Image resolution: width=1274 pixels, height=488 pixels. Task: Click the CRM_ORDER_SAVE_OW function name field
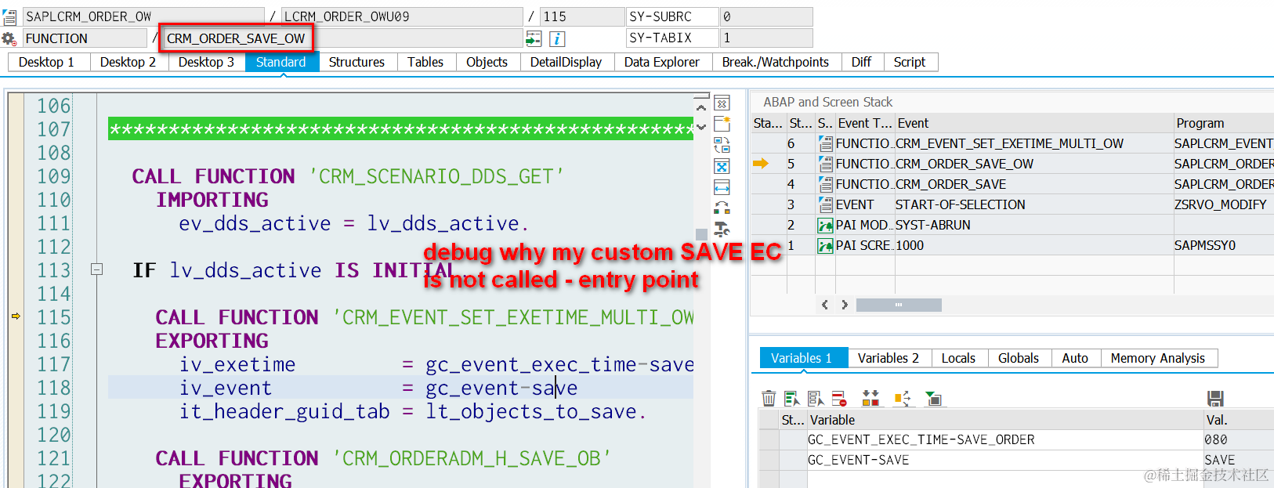pos(343,38)
